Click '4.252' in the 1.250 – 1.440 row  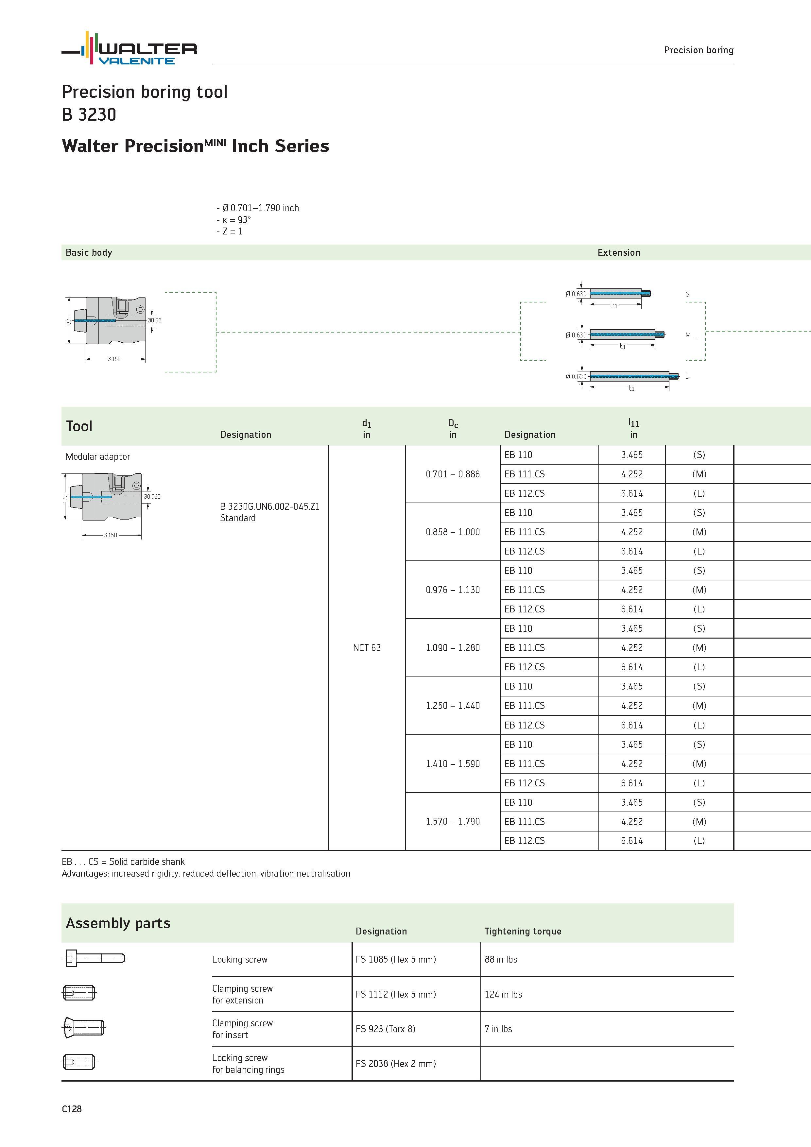(632, 705)
